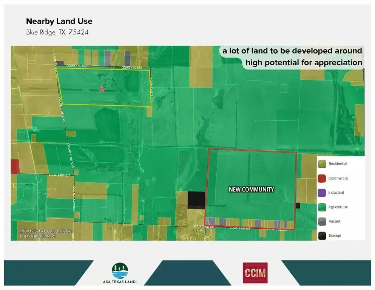375x290 pixels.
Task: Click the Nearby Land Use heading
Action: 59,21
